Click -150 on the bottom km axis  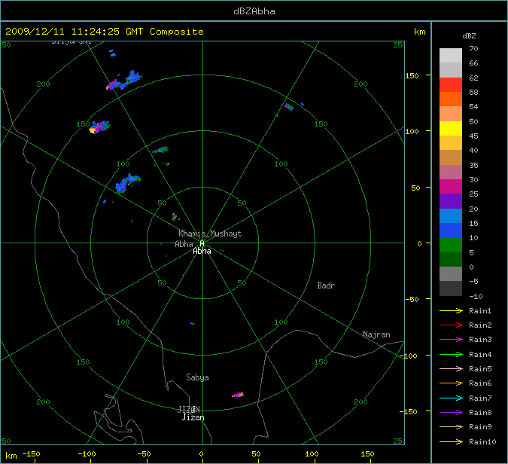coord(32,454)
